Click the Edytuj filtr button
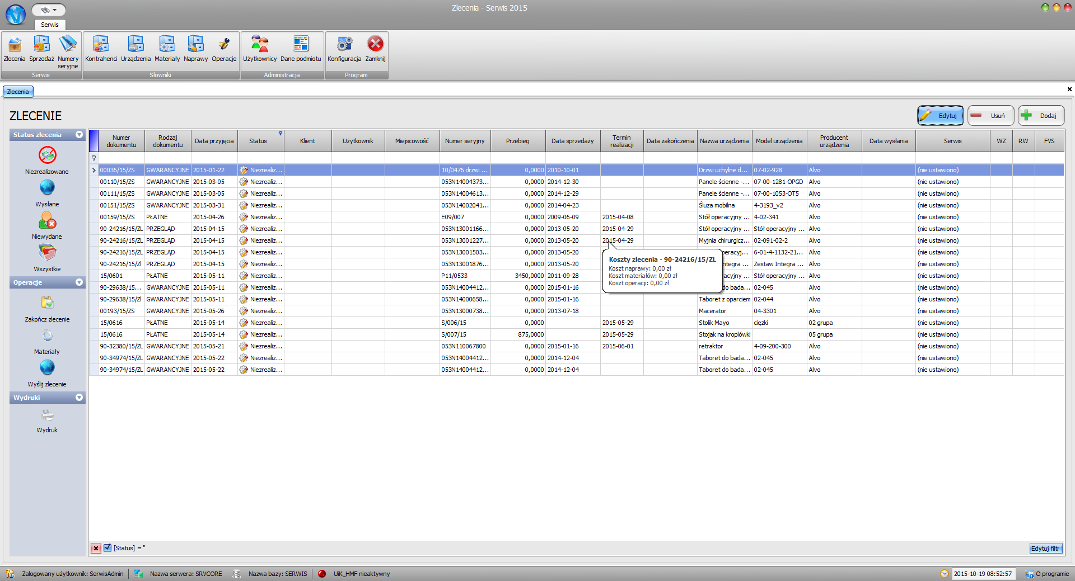Screen dimensions: 1075x581 click(1045, 549)
